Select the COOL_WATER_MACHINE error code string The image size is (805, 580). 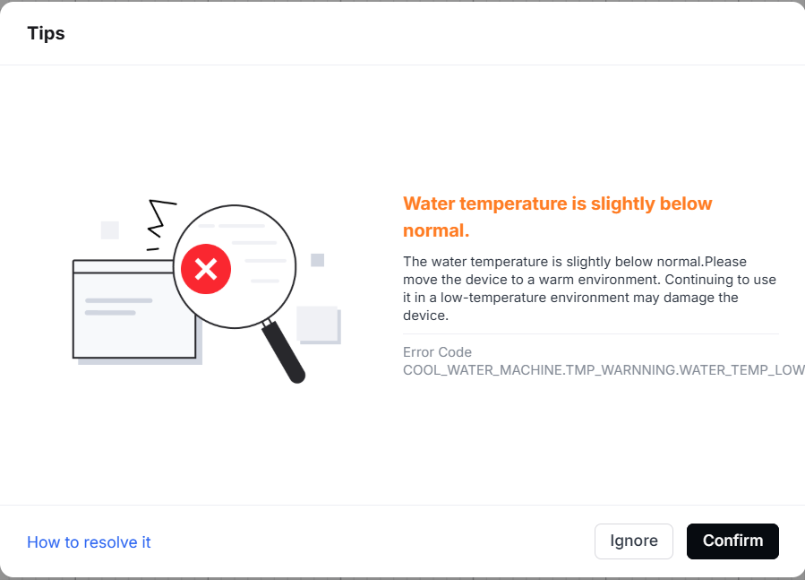tap(604, 369)
